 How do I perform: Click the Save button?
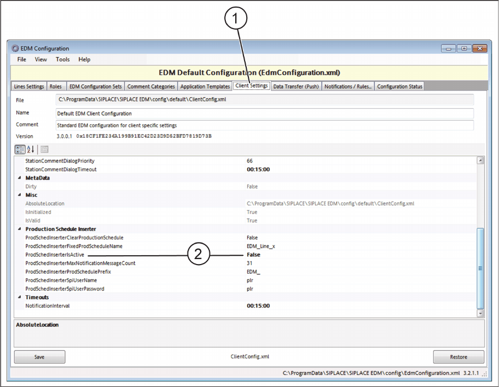(x=40, y=357)
